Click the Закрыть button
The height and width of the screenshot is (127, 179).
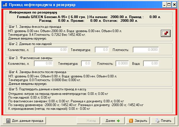pyautogui.click(x=138, y=121)
